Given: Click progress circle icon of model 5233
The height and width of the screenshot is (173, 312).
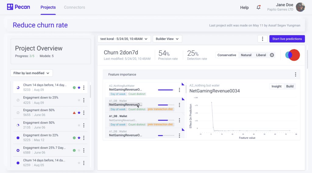Looking at the screenshot, I should (x=18, y=88).
